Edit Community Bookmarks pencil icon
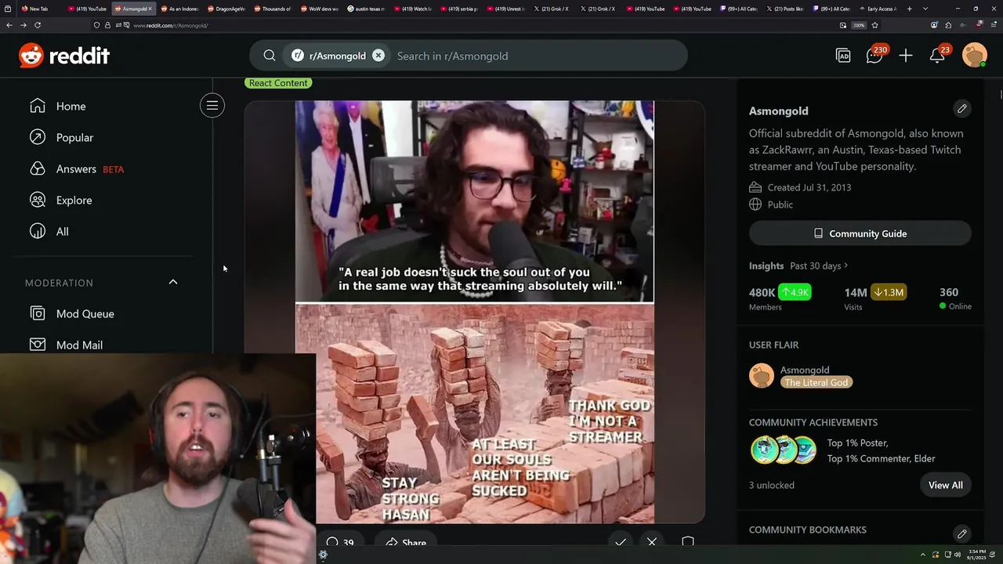Image resolution: width=1003 pixels, height=564 pixels. pyautogui.click(x=962, y=533)
